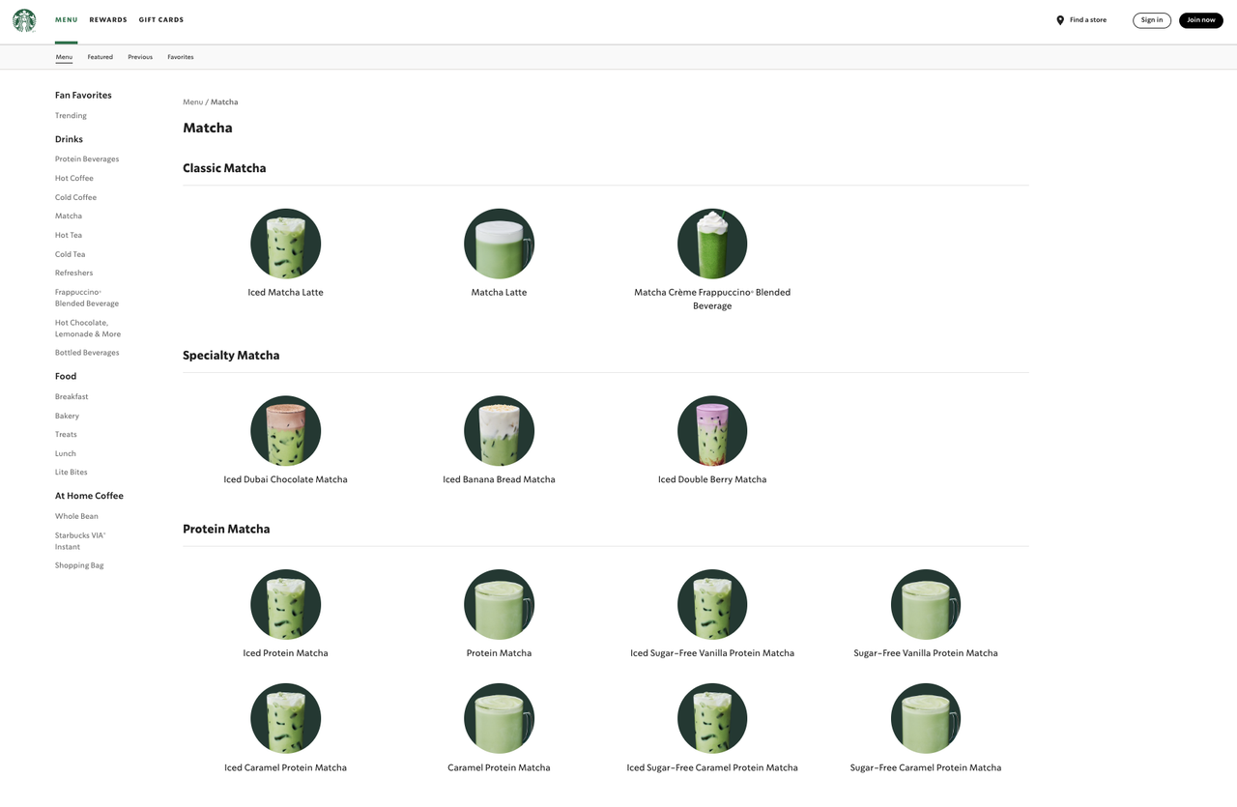Select Hot Coffee in sidebar

[x=74, y=179]
